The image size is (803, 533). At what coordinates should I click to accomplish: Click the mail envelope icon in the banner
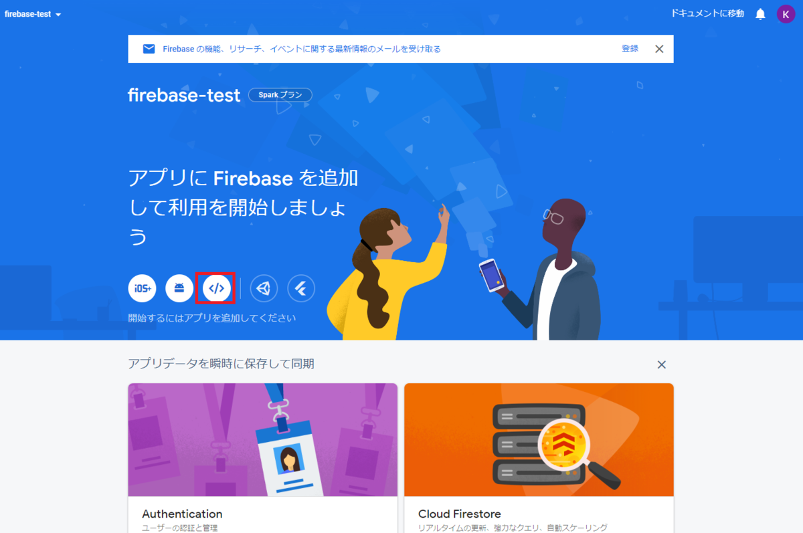(x=149, y=49)
